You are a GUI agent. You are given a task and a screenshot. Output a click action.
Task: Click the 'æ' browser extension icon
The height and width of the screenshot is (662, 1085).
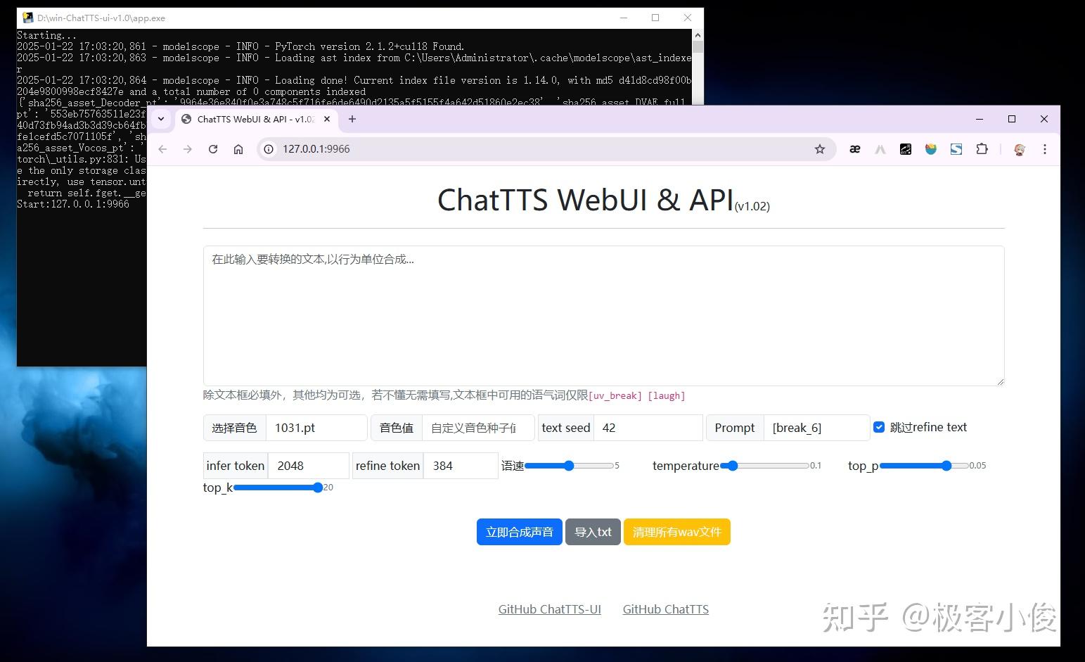854,149
